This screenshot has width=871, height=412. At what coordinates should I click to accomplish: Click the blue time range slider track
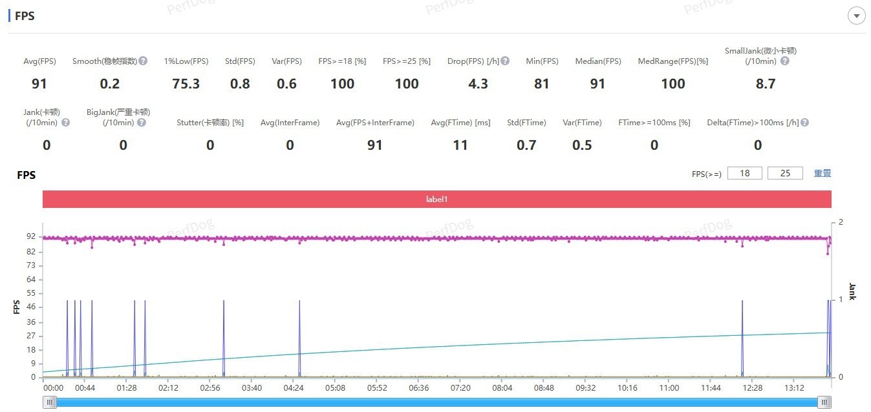point(436,402)
